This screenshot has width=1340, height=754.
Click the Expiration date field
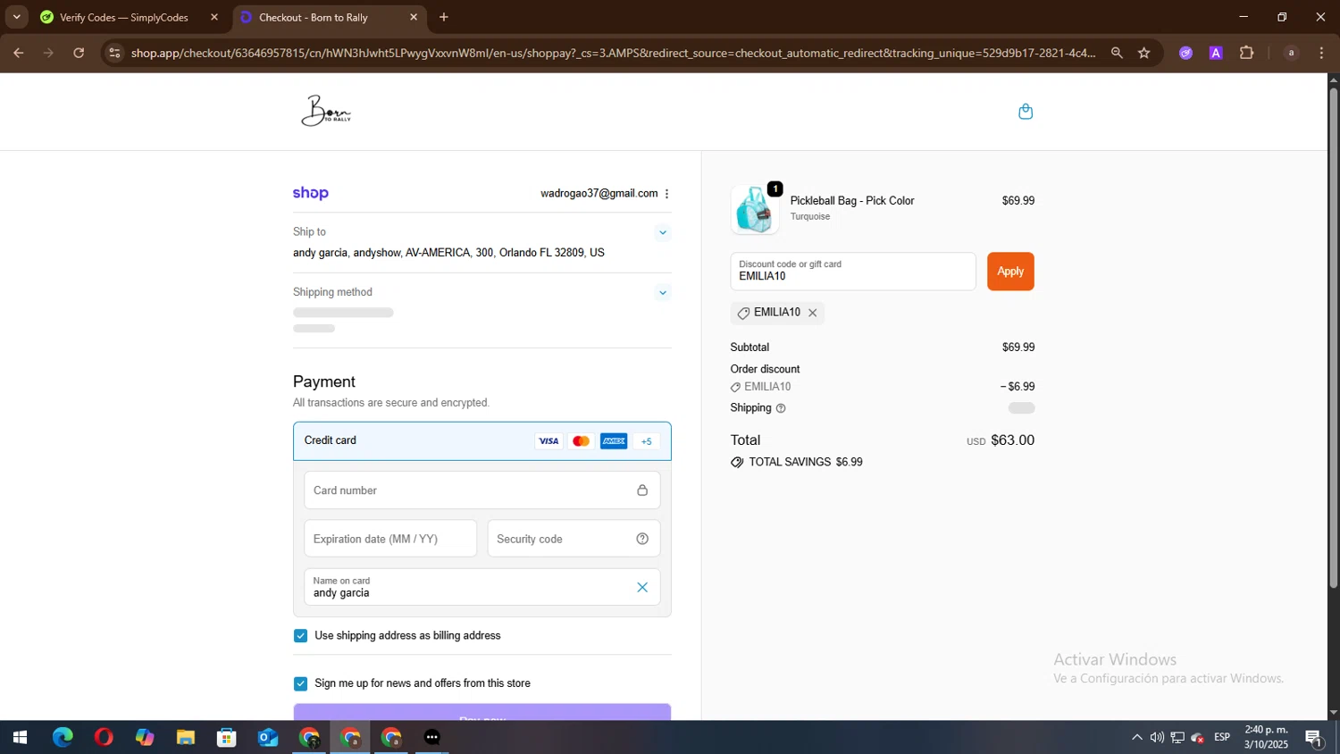coord(390,539)
